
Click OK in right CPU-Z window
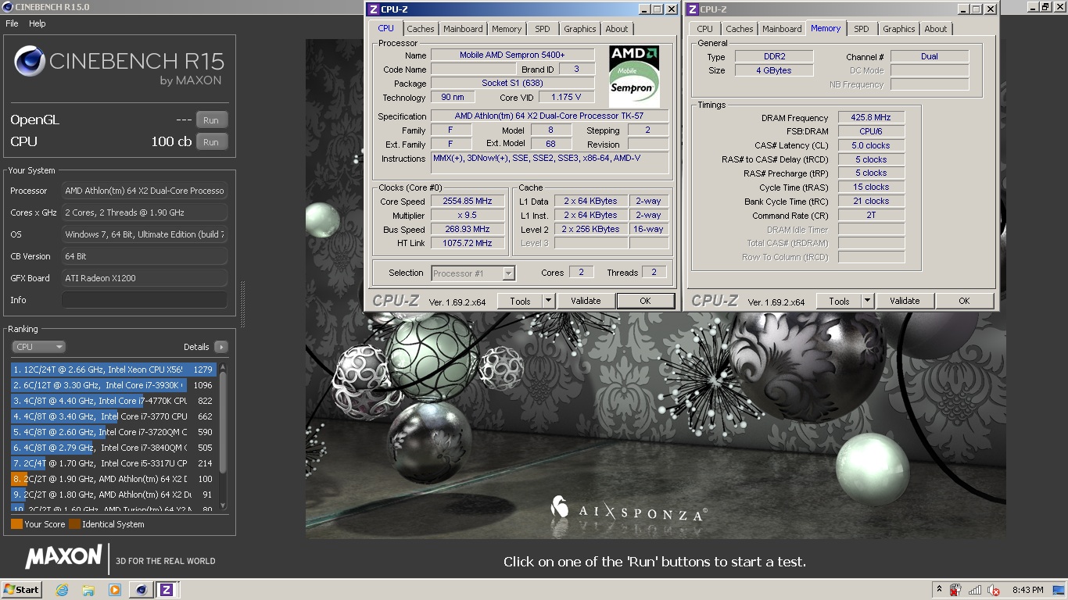click(x=964, y=301)
